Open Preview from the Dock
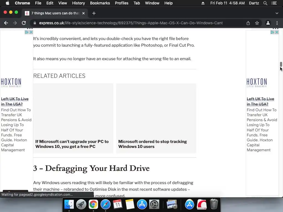The height and width of the screenshot is (212, 283). tap(172, 205)
